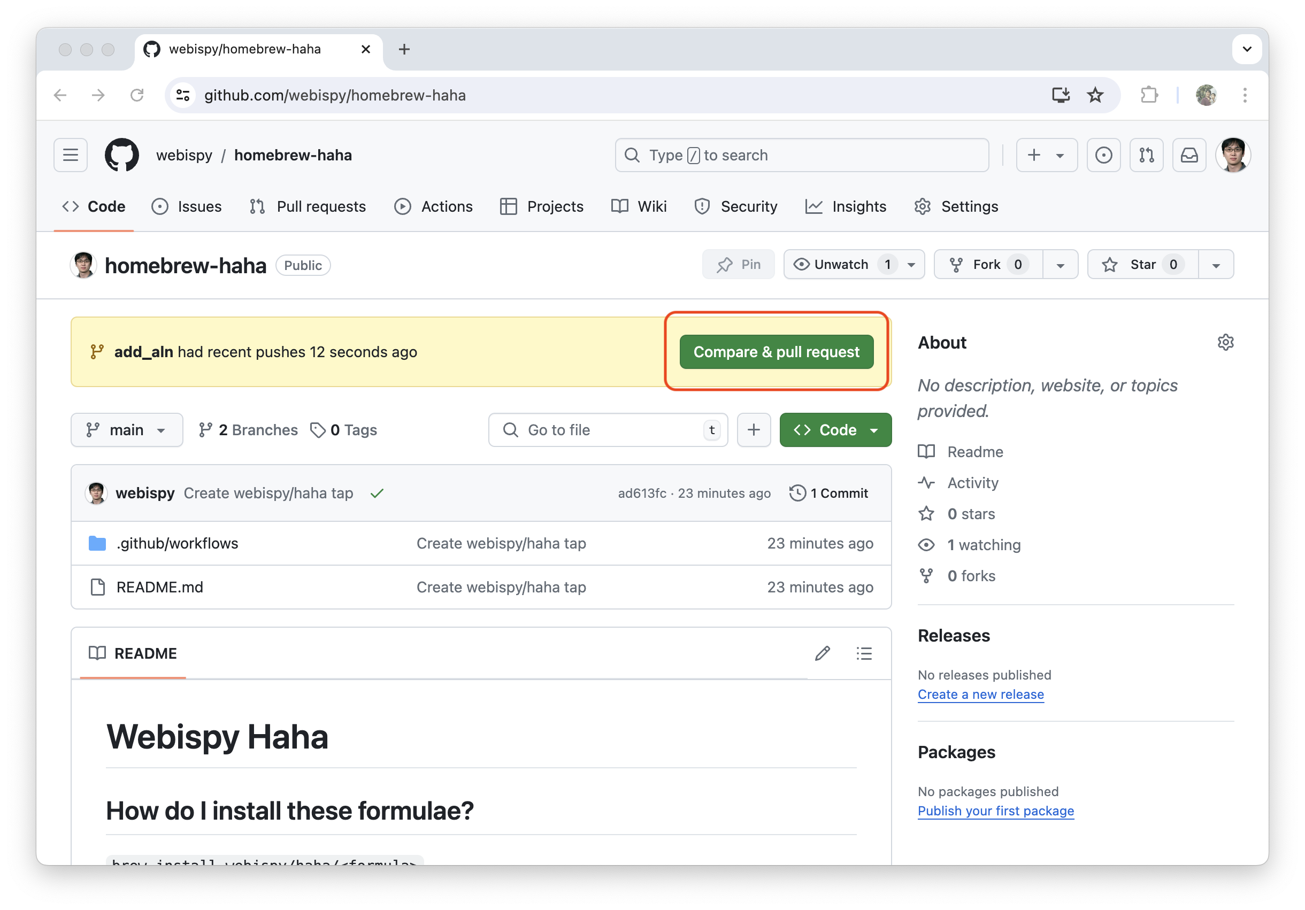
Task: Click the webispy owner link in breadcrumb
Action: point(184,155)
